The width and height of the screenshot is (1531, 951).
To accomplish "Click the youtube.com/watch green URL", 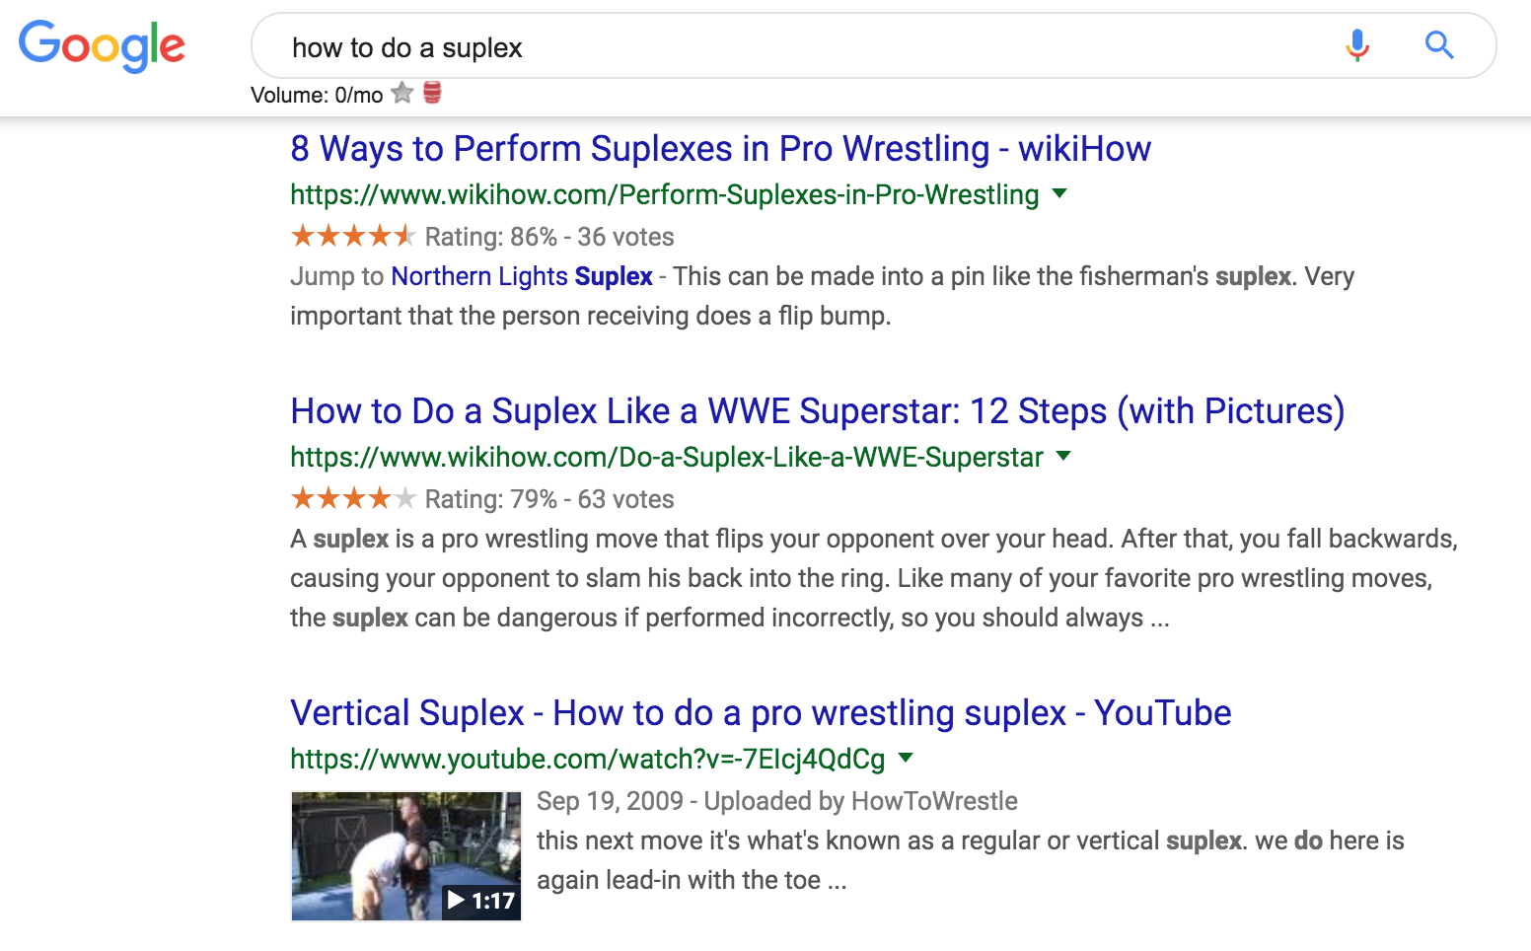I will pos(587,760).
